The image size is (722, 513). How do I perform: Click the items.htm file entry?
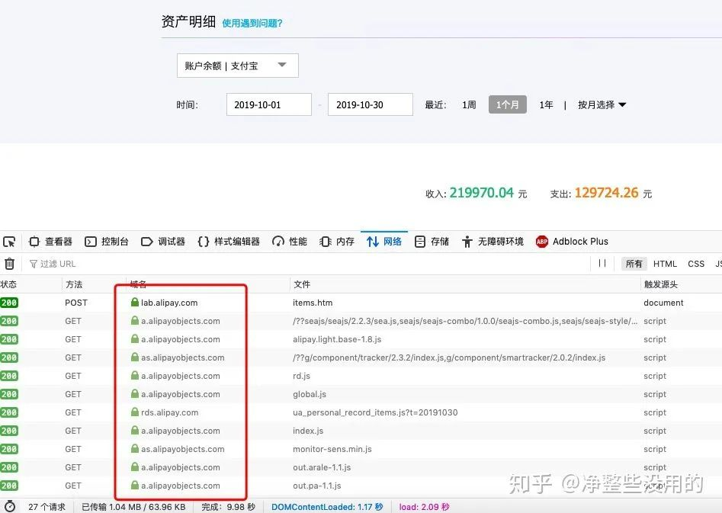click(313, 303)
